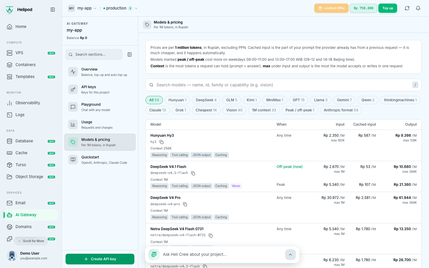Image resolution: width=429 pixels, height=268 pixels.
Task: Click Ask Heli Crew input
Action: [222, 255]
